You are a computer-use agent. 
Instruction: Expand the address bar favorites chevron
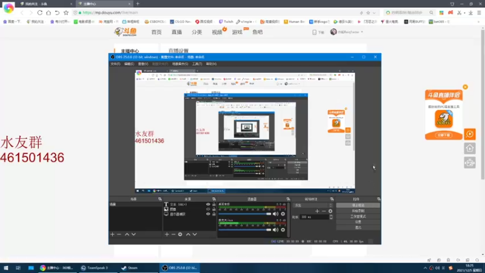(374, 13)
